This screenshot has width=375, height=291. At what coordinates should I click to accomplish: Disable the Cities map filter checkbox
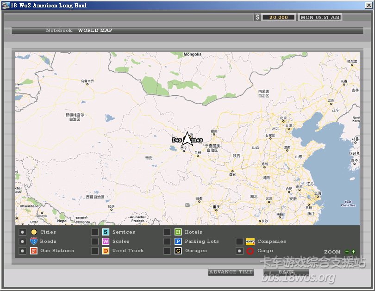tap(23, 232)
